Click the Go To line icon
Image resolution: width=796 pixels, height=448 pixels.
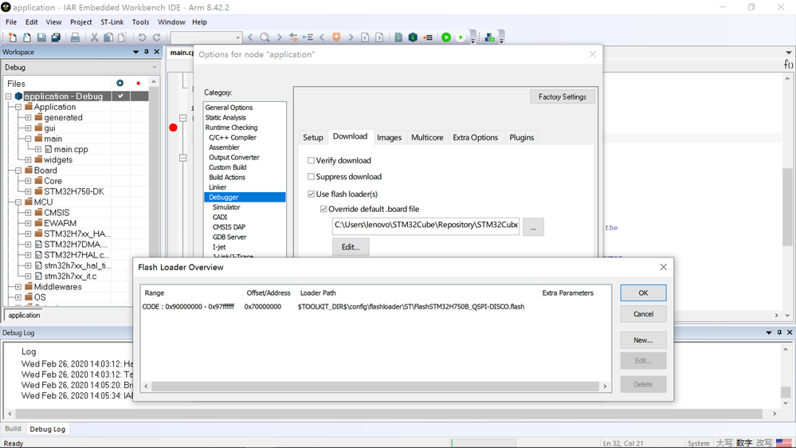(308, 37)
